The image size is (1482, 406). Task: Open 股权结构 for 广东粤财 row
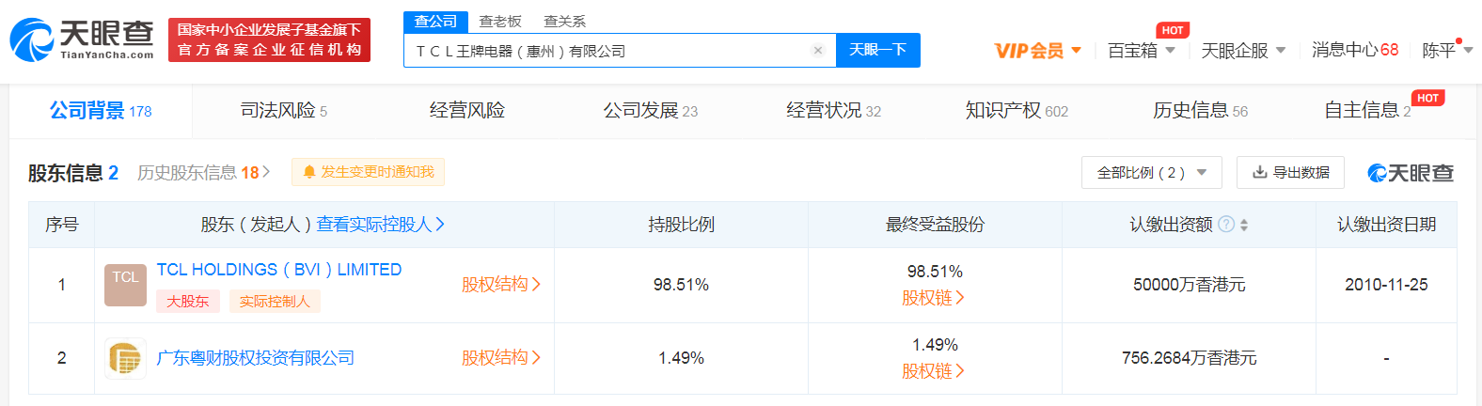click(501, 358)
